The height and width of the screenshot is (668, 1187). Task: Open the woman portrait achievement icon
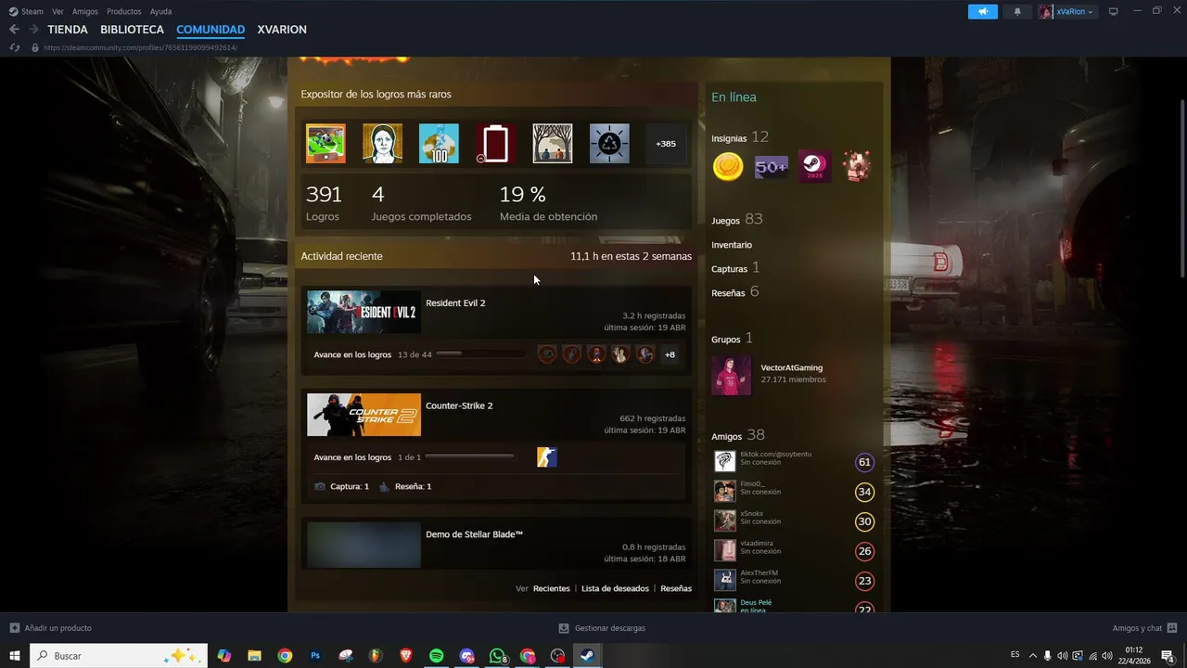point(382,144)
